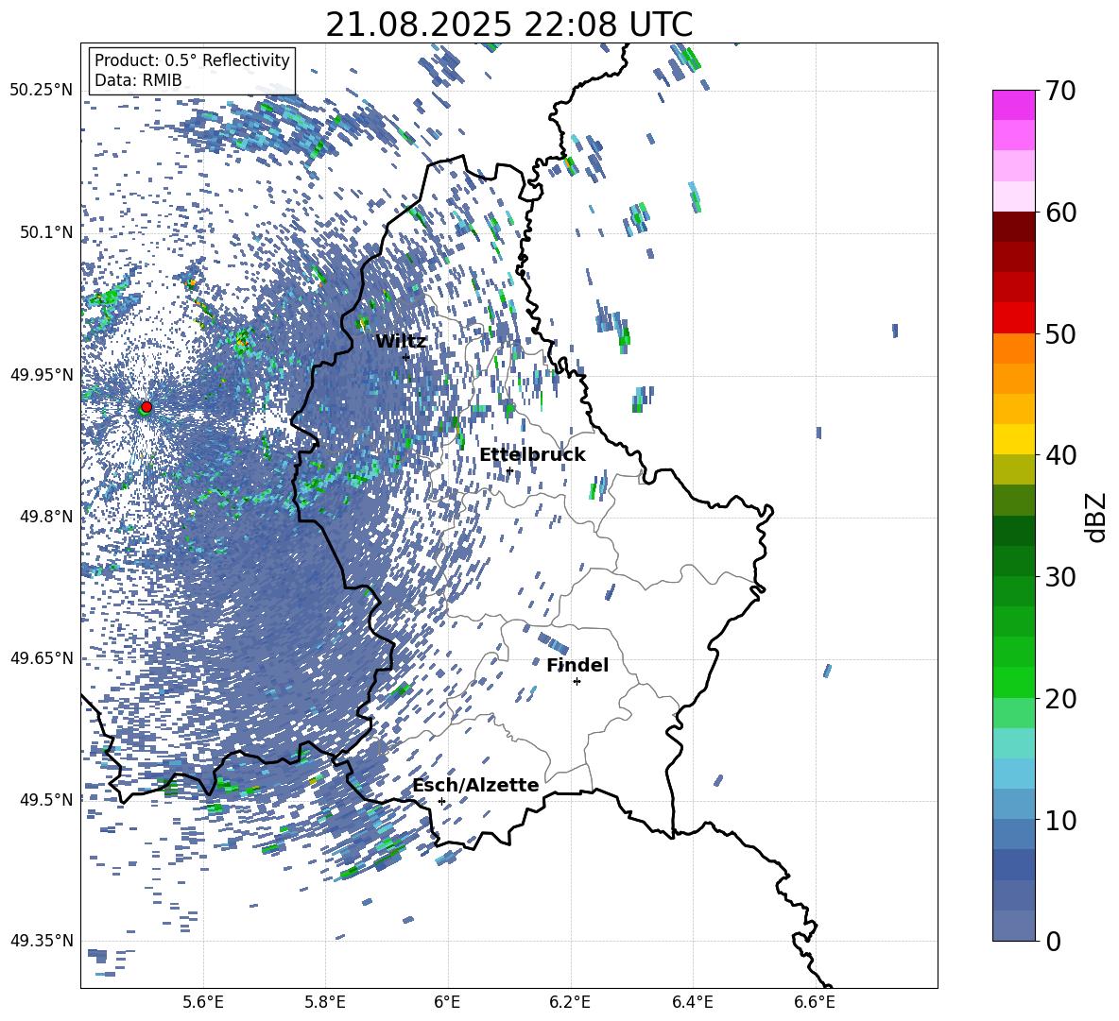
Task: Click the Wiltz city label
Action: [x=401, y=342]
